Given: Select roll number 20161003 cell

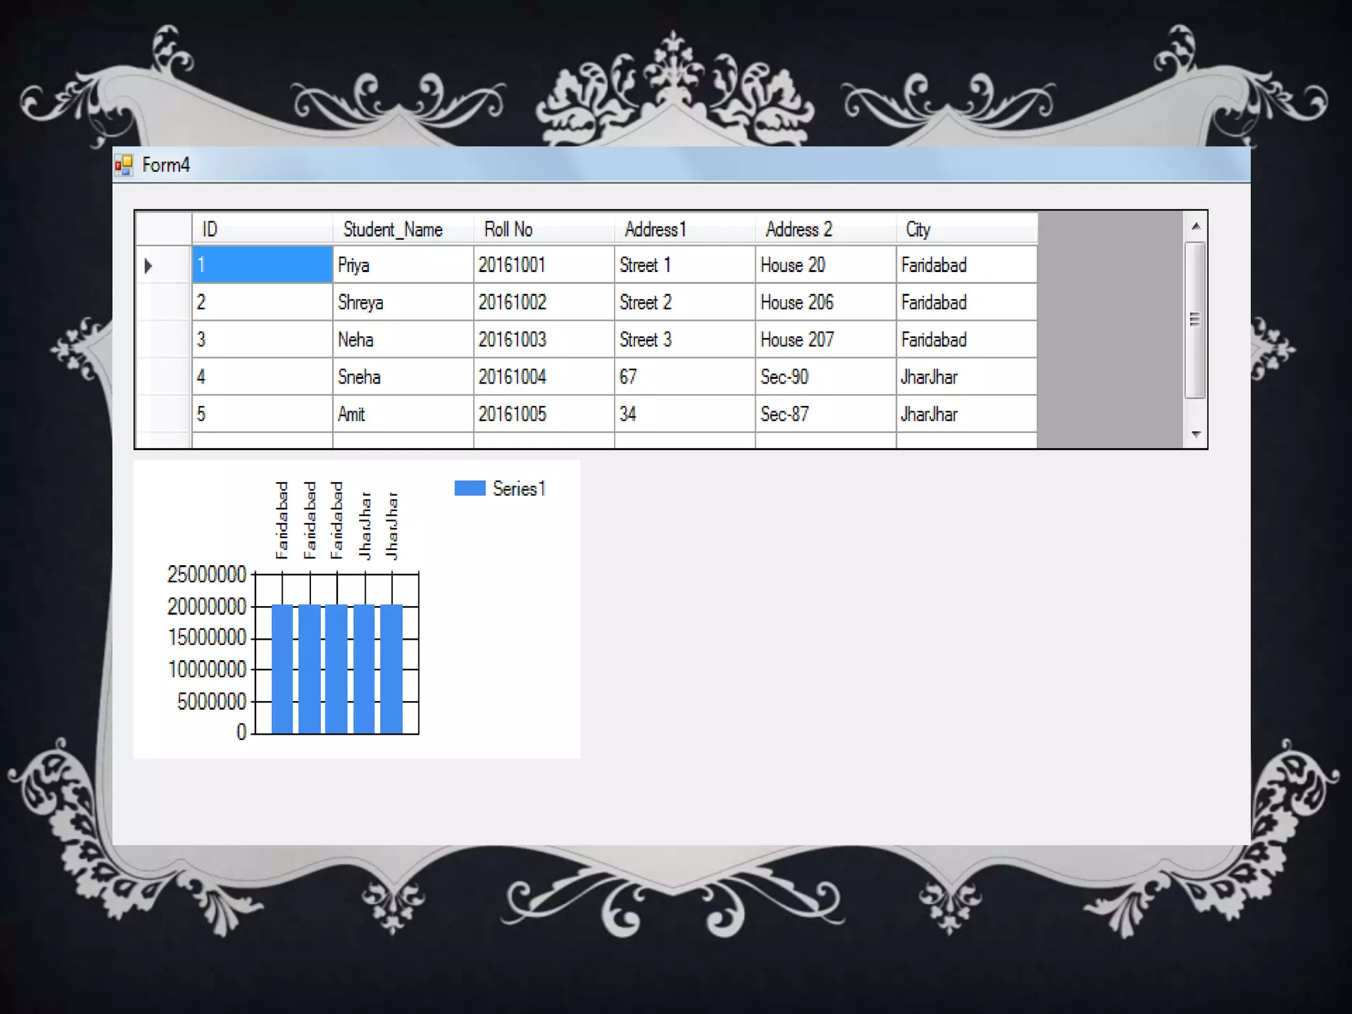Looking at the screenshot, I should (543, 340).
